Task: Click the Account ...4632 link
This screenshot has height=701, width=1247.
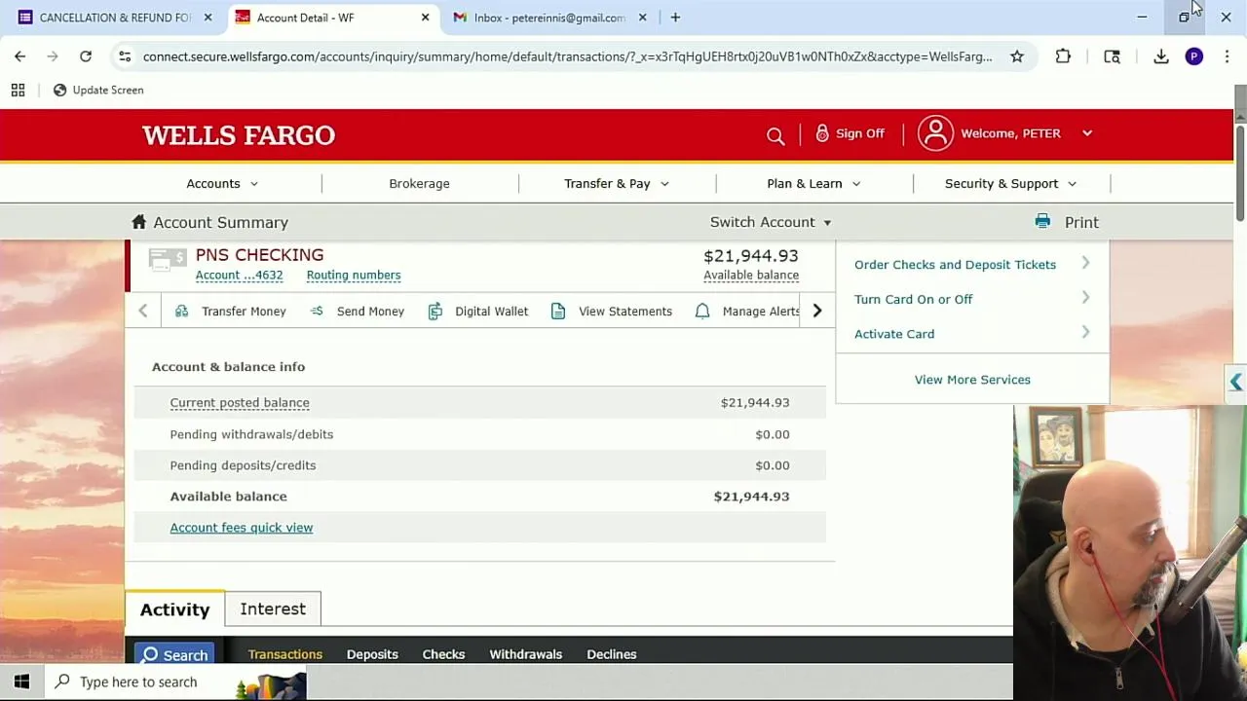Action: [x=239, y=275]
